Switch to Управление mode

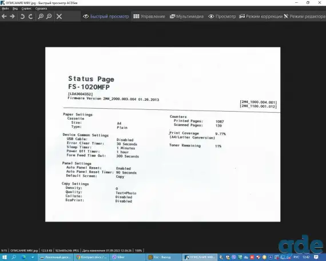coord(149,16)
